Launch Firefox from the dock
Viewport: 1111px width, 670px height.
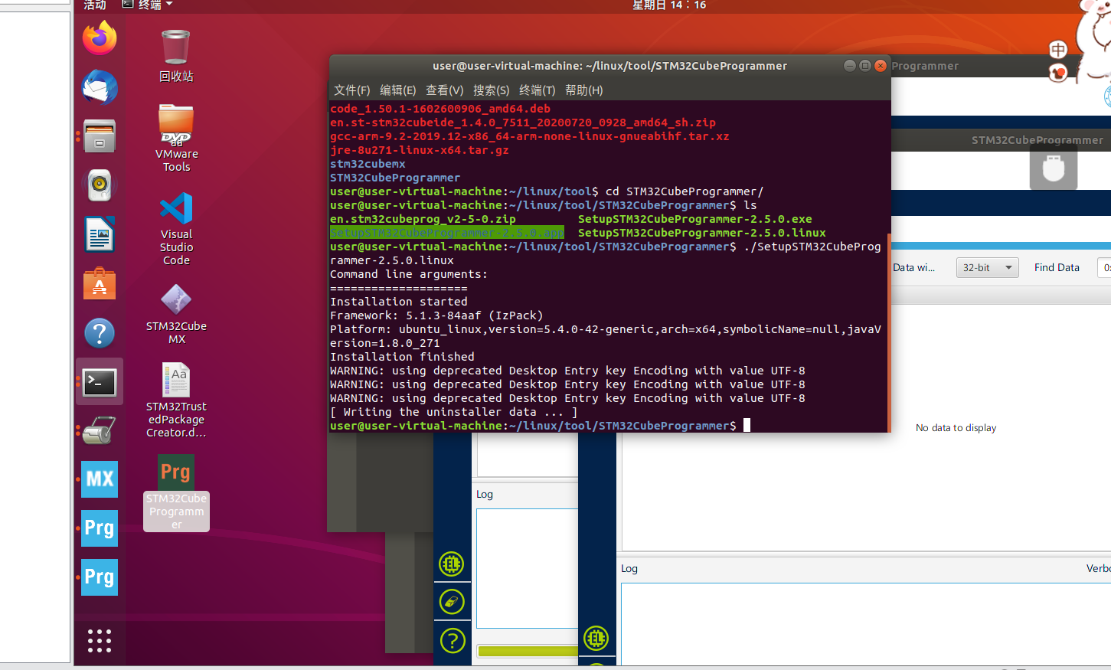(100, 38)
